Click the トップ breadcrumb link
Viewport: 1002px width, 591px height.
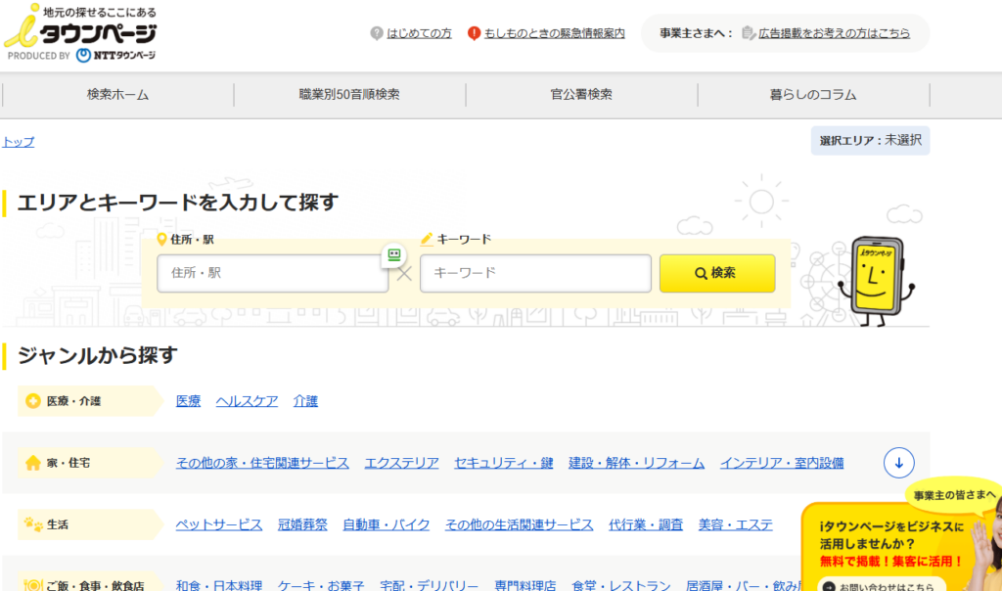click(18, 142)
